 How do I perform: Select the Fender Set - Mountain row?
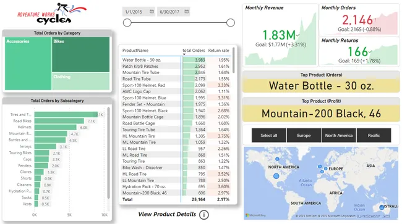click(176, 104)
